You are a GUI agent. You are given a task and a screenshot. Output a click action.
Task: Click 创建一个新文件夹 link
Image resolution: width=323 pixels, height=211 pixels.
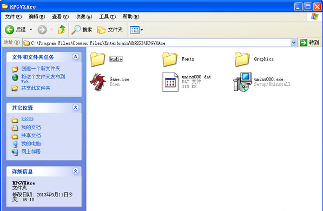coord(41,68)
